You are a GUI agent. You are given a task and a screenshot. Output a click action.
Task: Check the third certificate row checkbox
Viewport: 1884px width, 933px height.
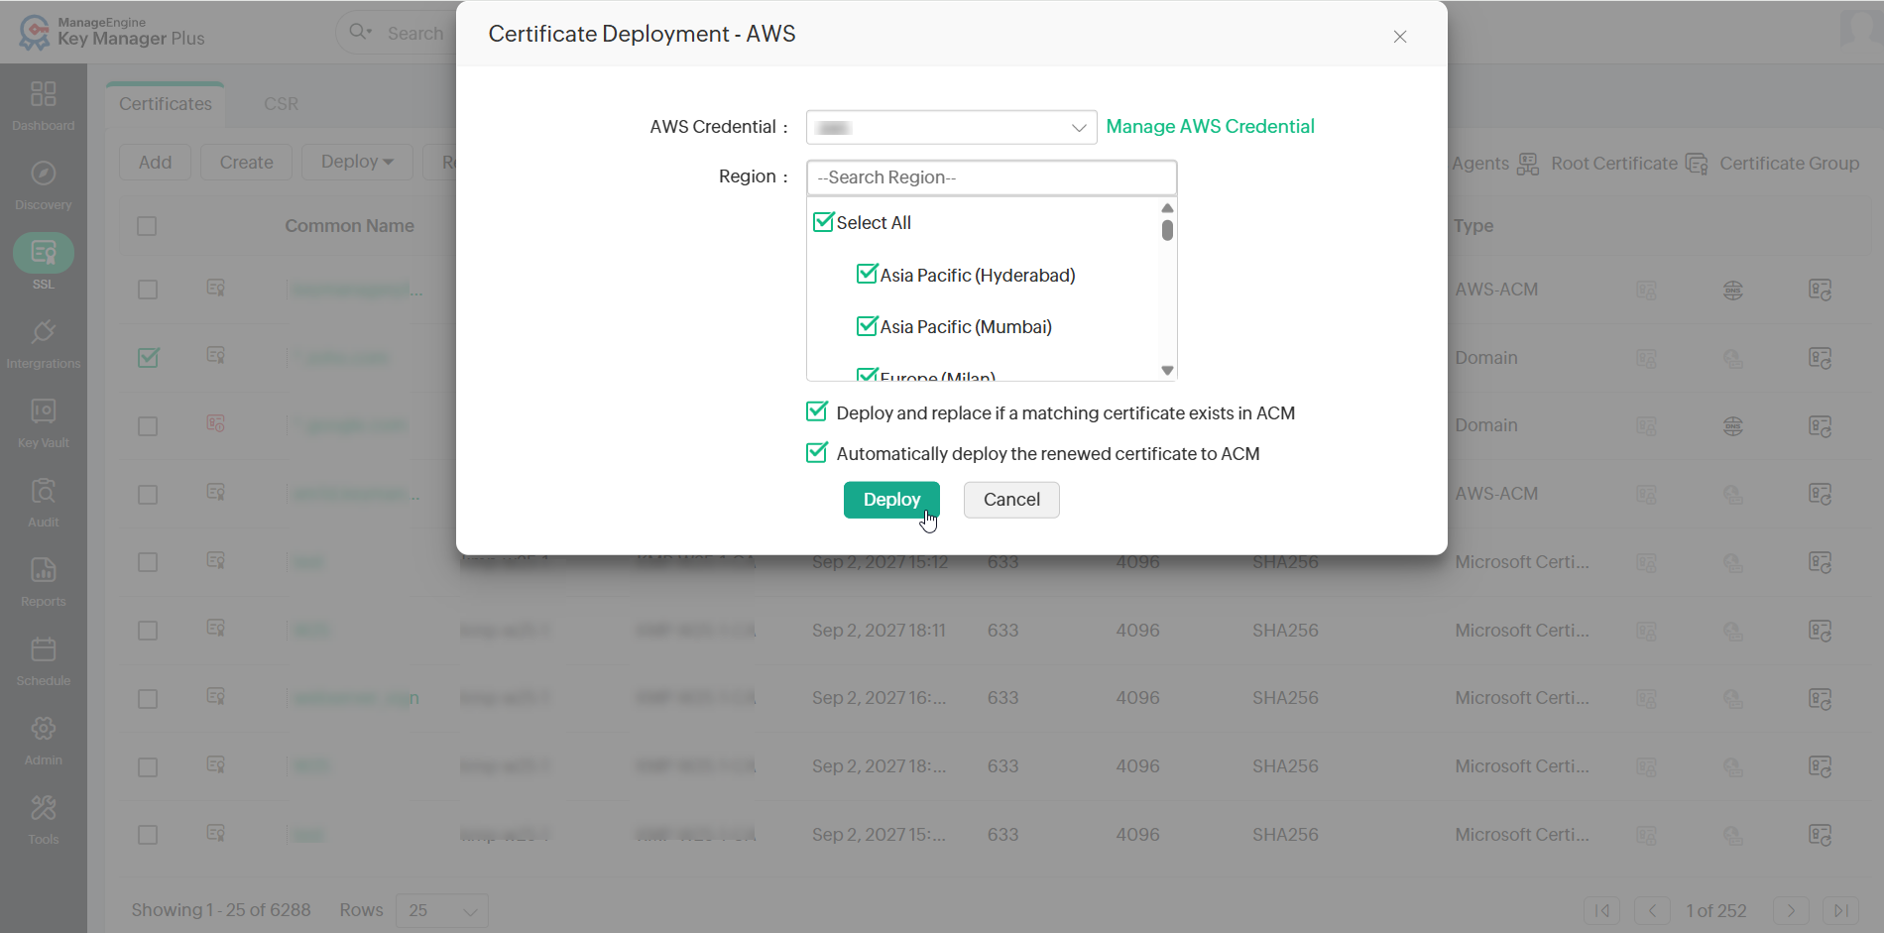tap(148, 426)
